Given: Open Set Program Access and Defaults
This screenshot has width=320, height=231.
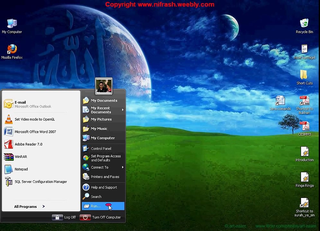Looking at the screenshot, I should (x=103, y=158).
